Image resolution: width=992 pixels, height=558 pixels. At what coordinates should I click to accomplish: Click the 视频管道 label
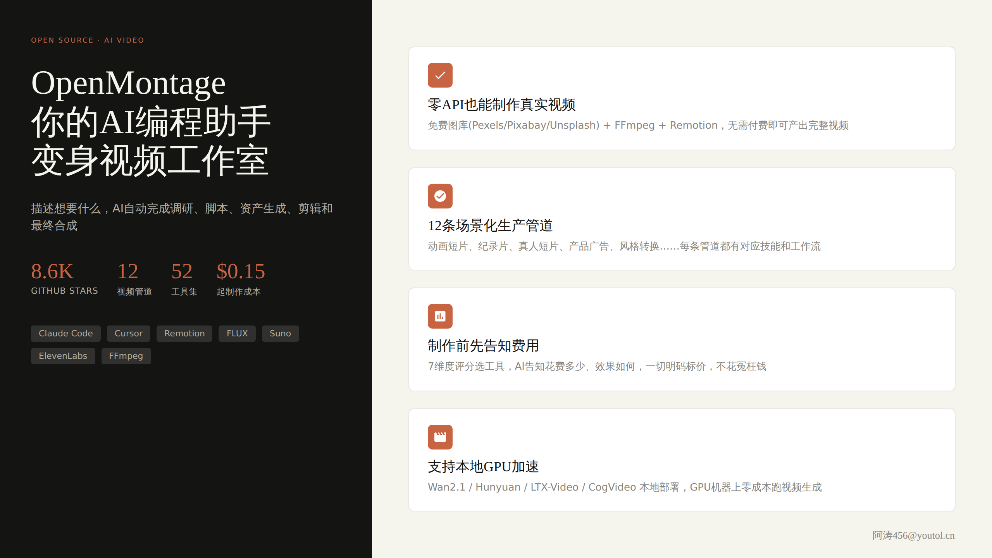point(134,292)
